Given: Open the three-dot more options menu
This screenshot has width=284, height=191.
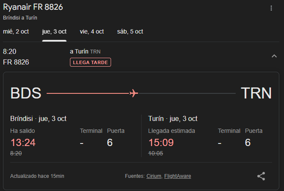Looking at the screenshot, I should click(x=271, y=8).
